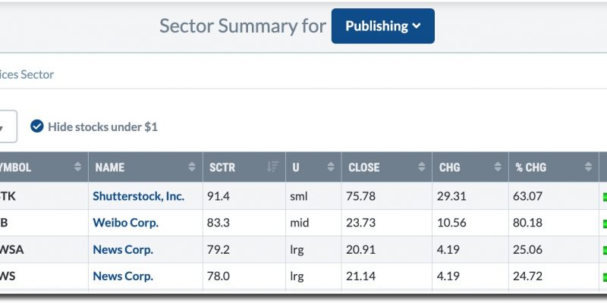Sort by NAME column arrows
The width and height of the screenshot is (607, 303).
192,167
